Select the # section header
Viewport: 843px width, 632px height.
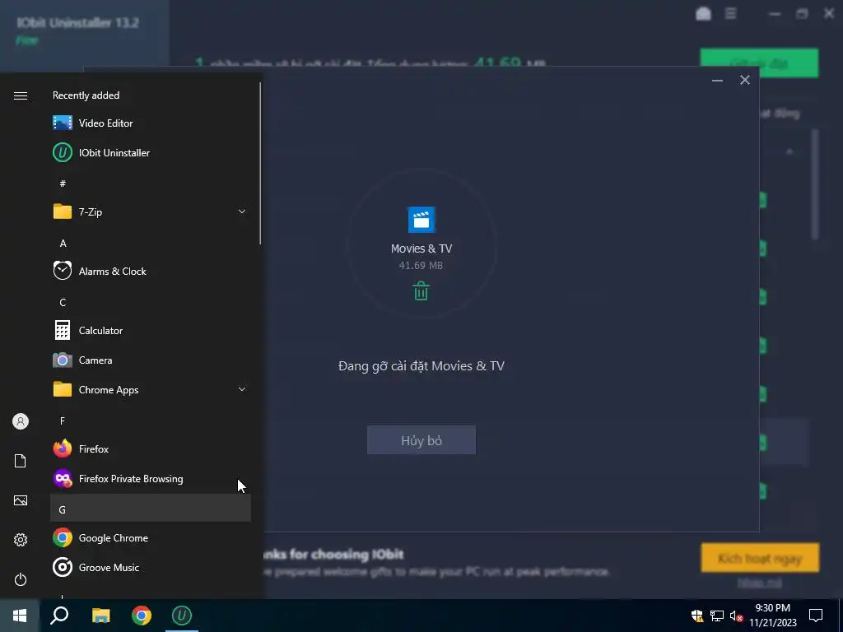click(x=151, y=184)
